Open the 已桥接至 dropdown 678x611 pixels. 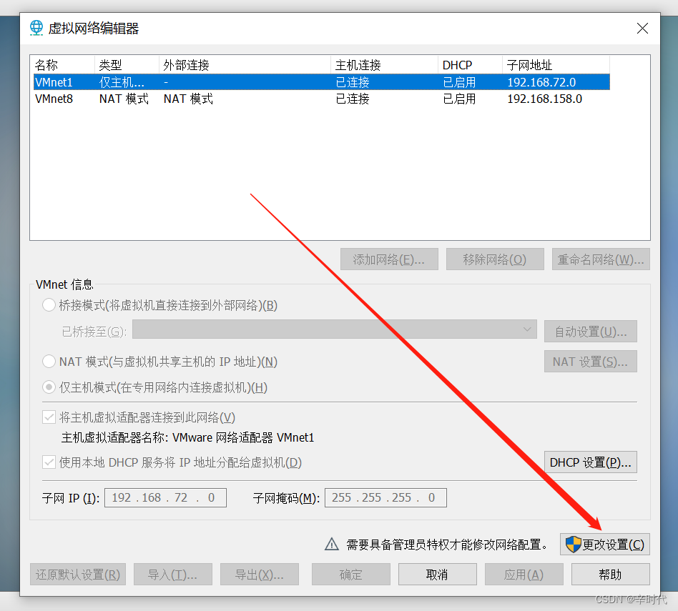click(x=335, y=329)
